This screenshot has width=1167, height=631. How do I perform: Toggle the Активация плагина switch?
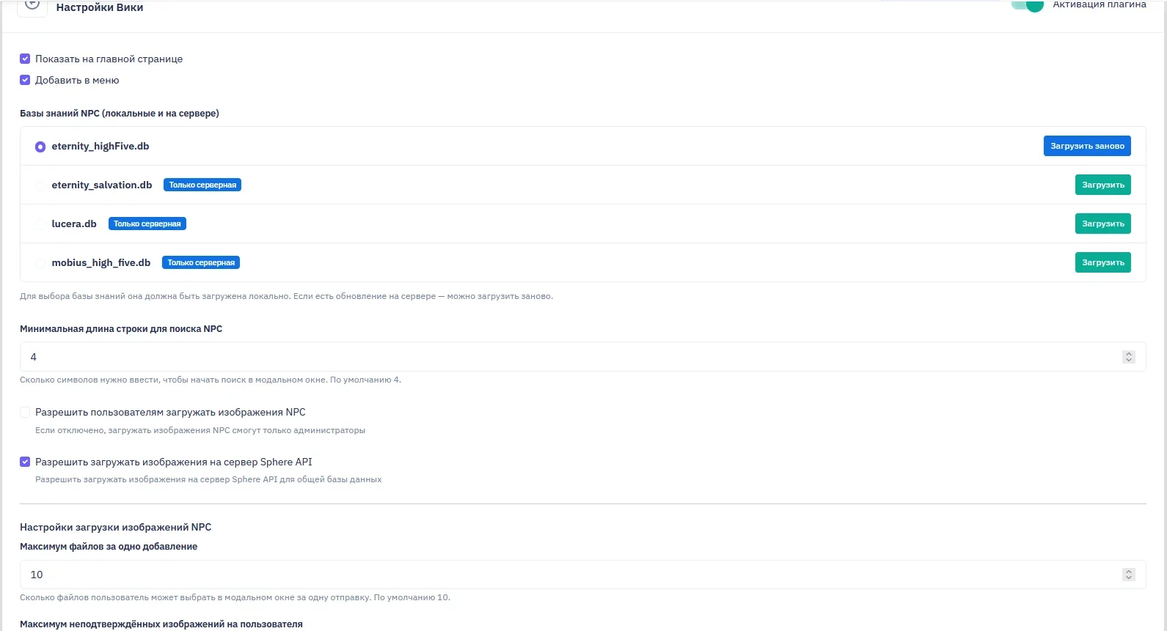[x=1027, y=5]
